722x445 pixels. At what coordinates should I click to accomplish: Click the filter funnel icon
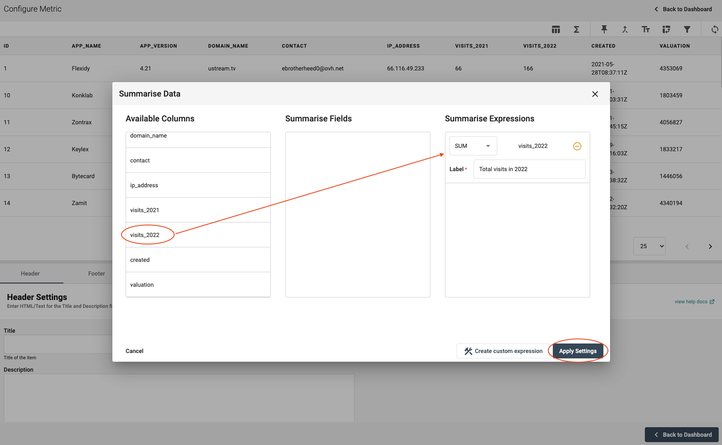(687, 29)
